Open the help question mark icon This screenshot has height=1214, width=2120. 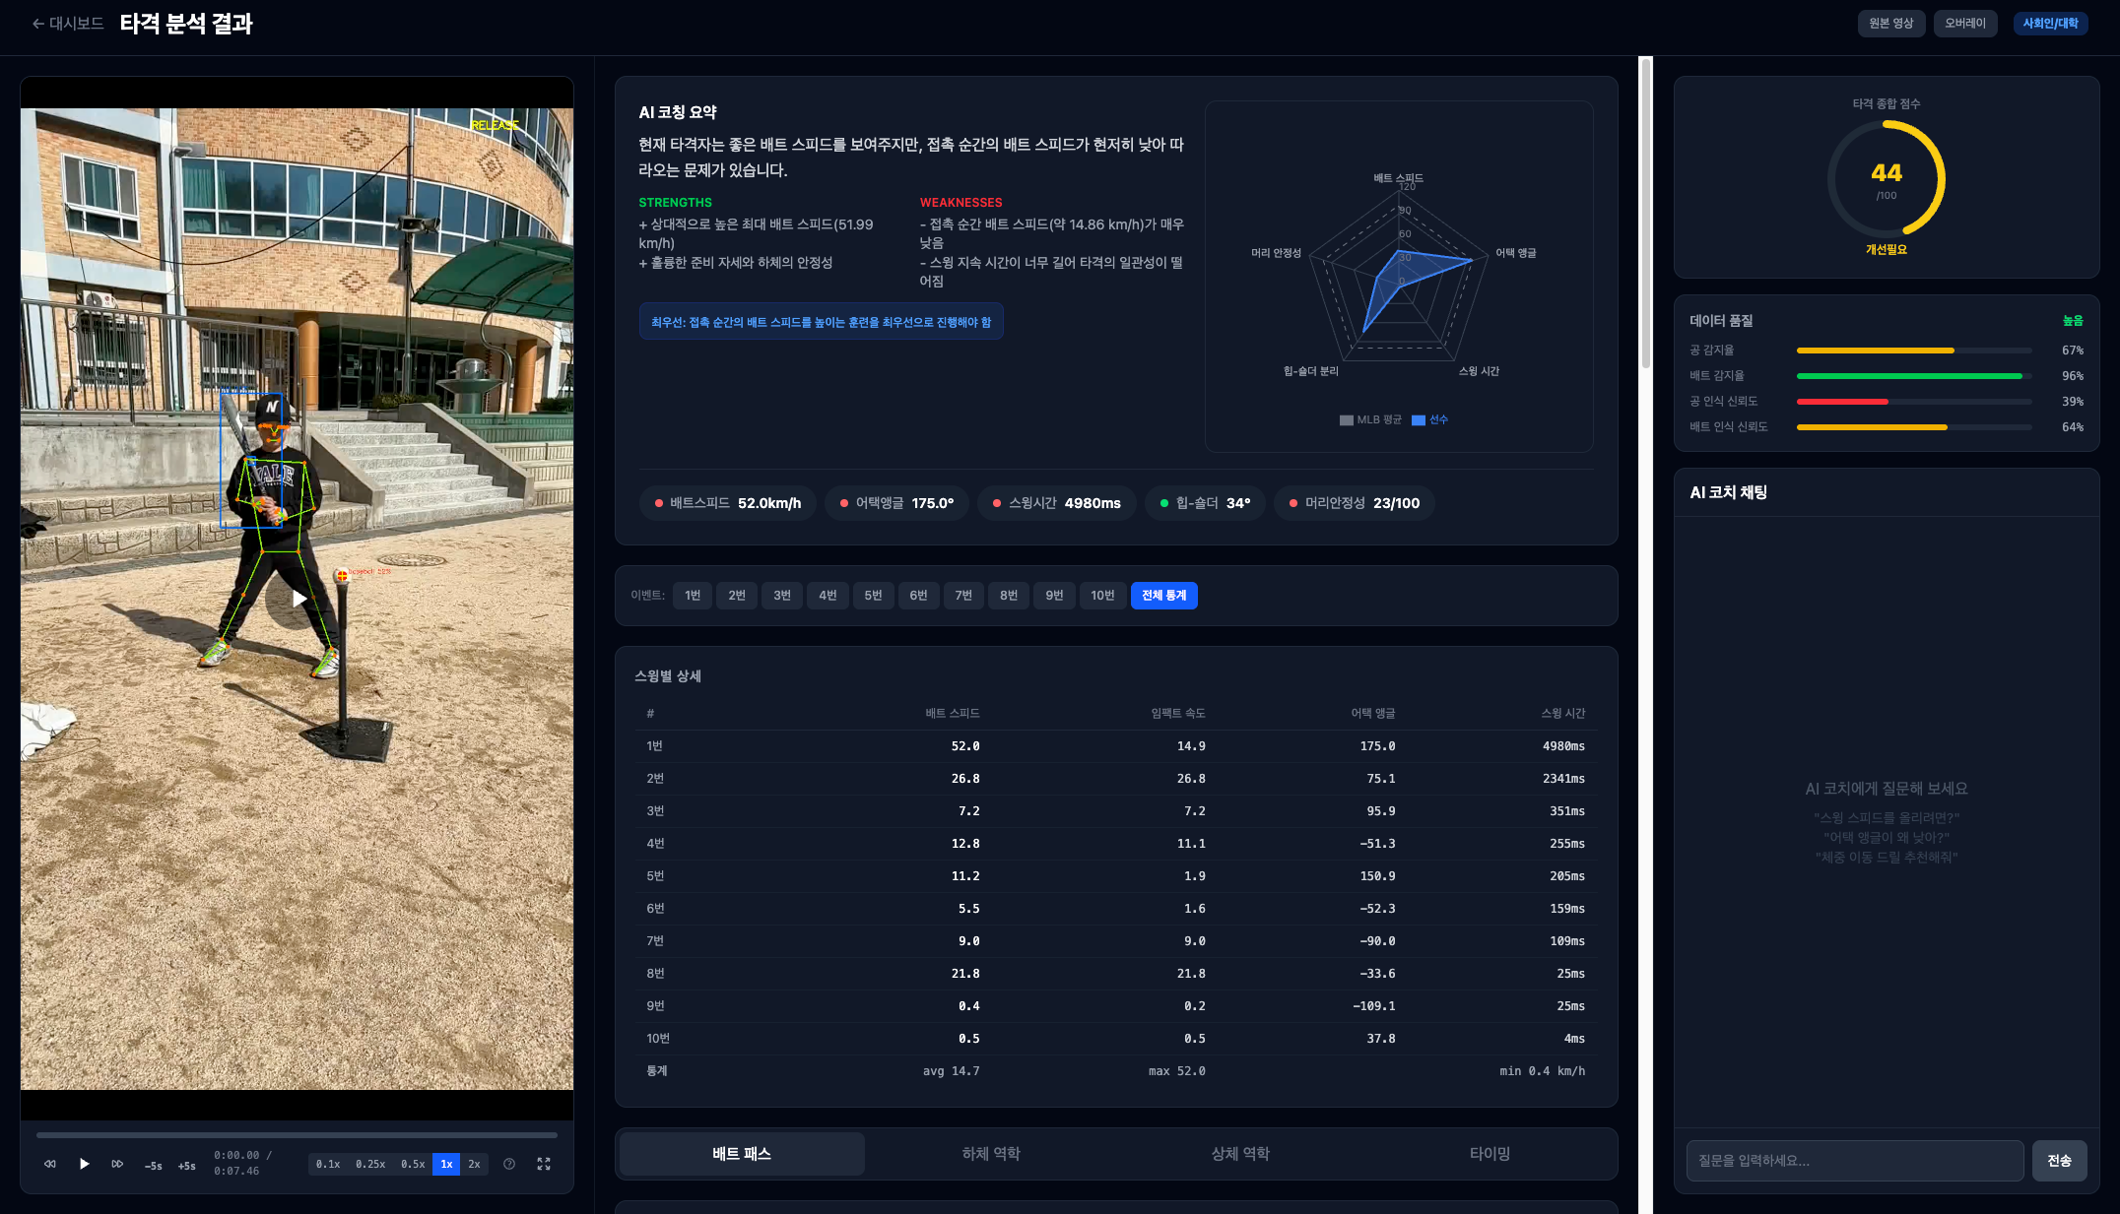[509, 1164]
